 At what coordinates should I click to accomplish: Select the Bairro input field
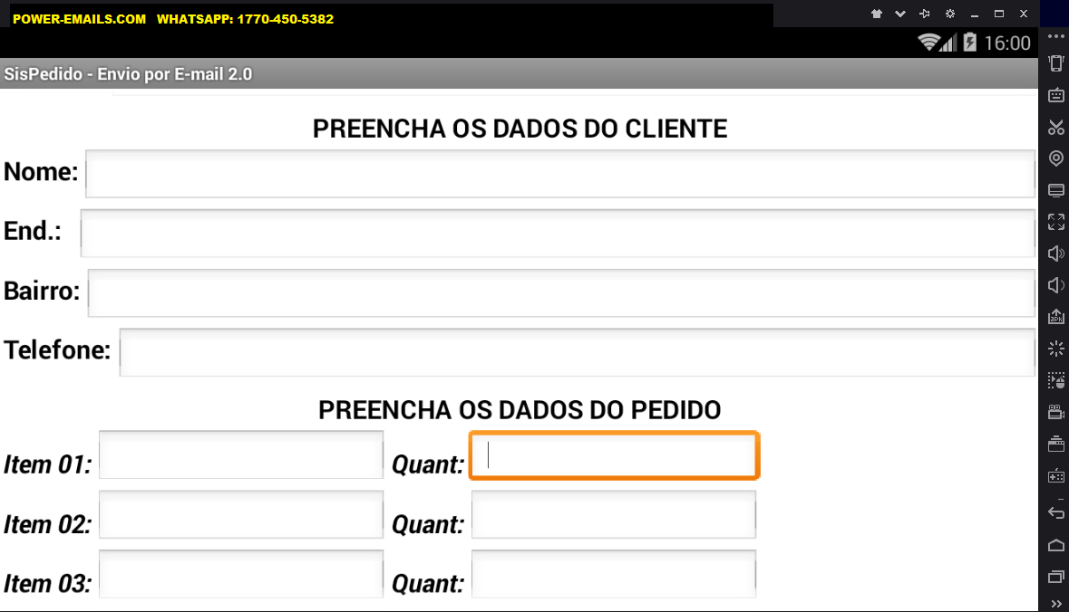click(562, 292)
